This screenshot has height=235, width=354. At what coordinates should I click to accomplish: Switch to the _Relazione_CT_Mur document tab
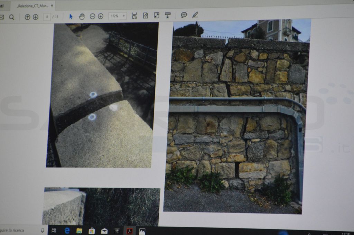tap(33, 6)
